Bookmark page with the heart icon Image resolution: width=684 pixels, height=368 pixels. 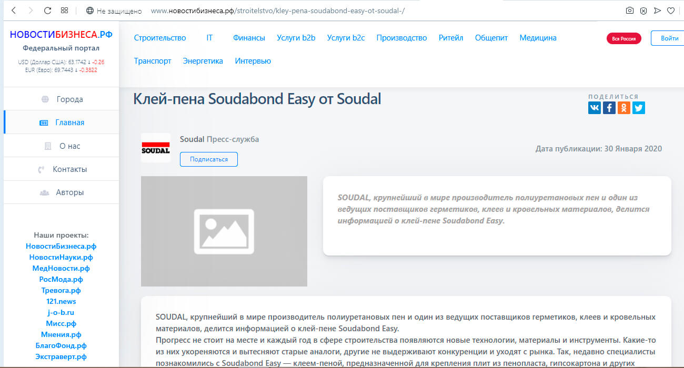(671, 11)
